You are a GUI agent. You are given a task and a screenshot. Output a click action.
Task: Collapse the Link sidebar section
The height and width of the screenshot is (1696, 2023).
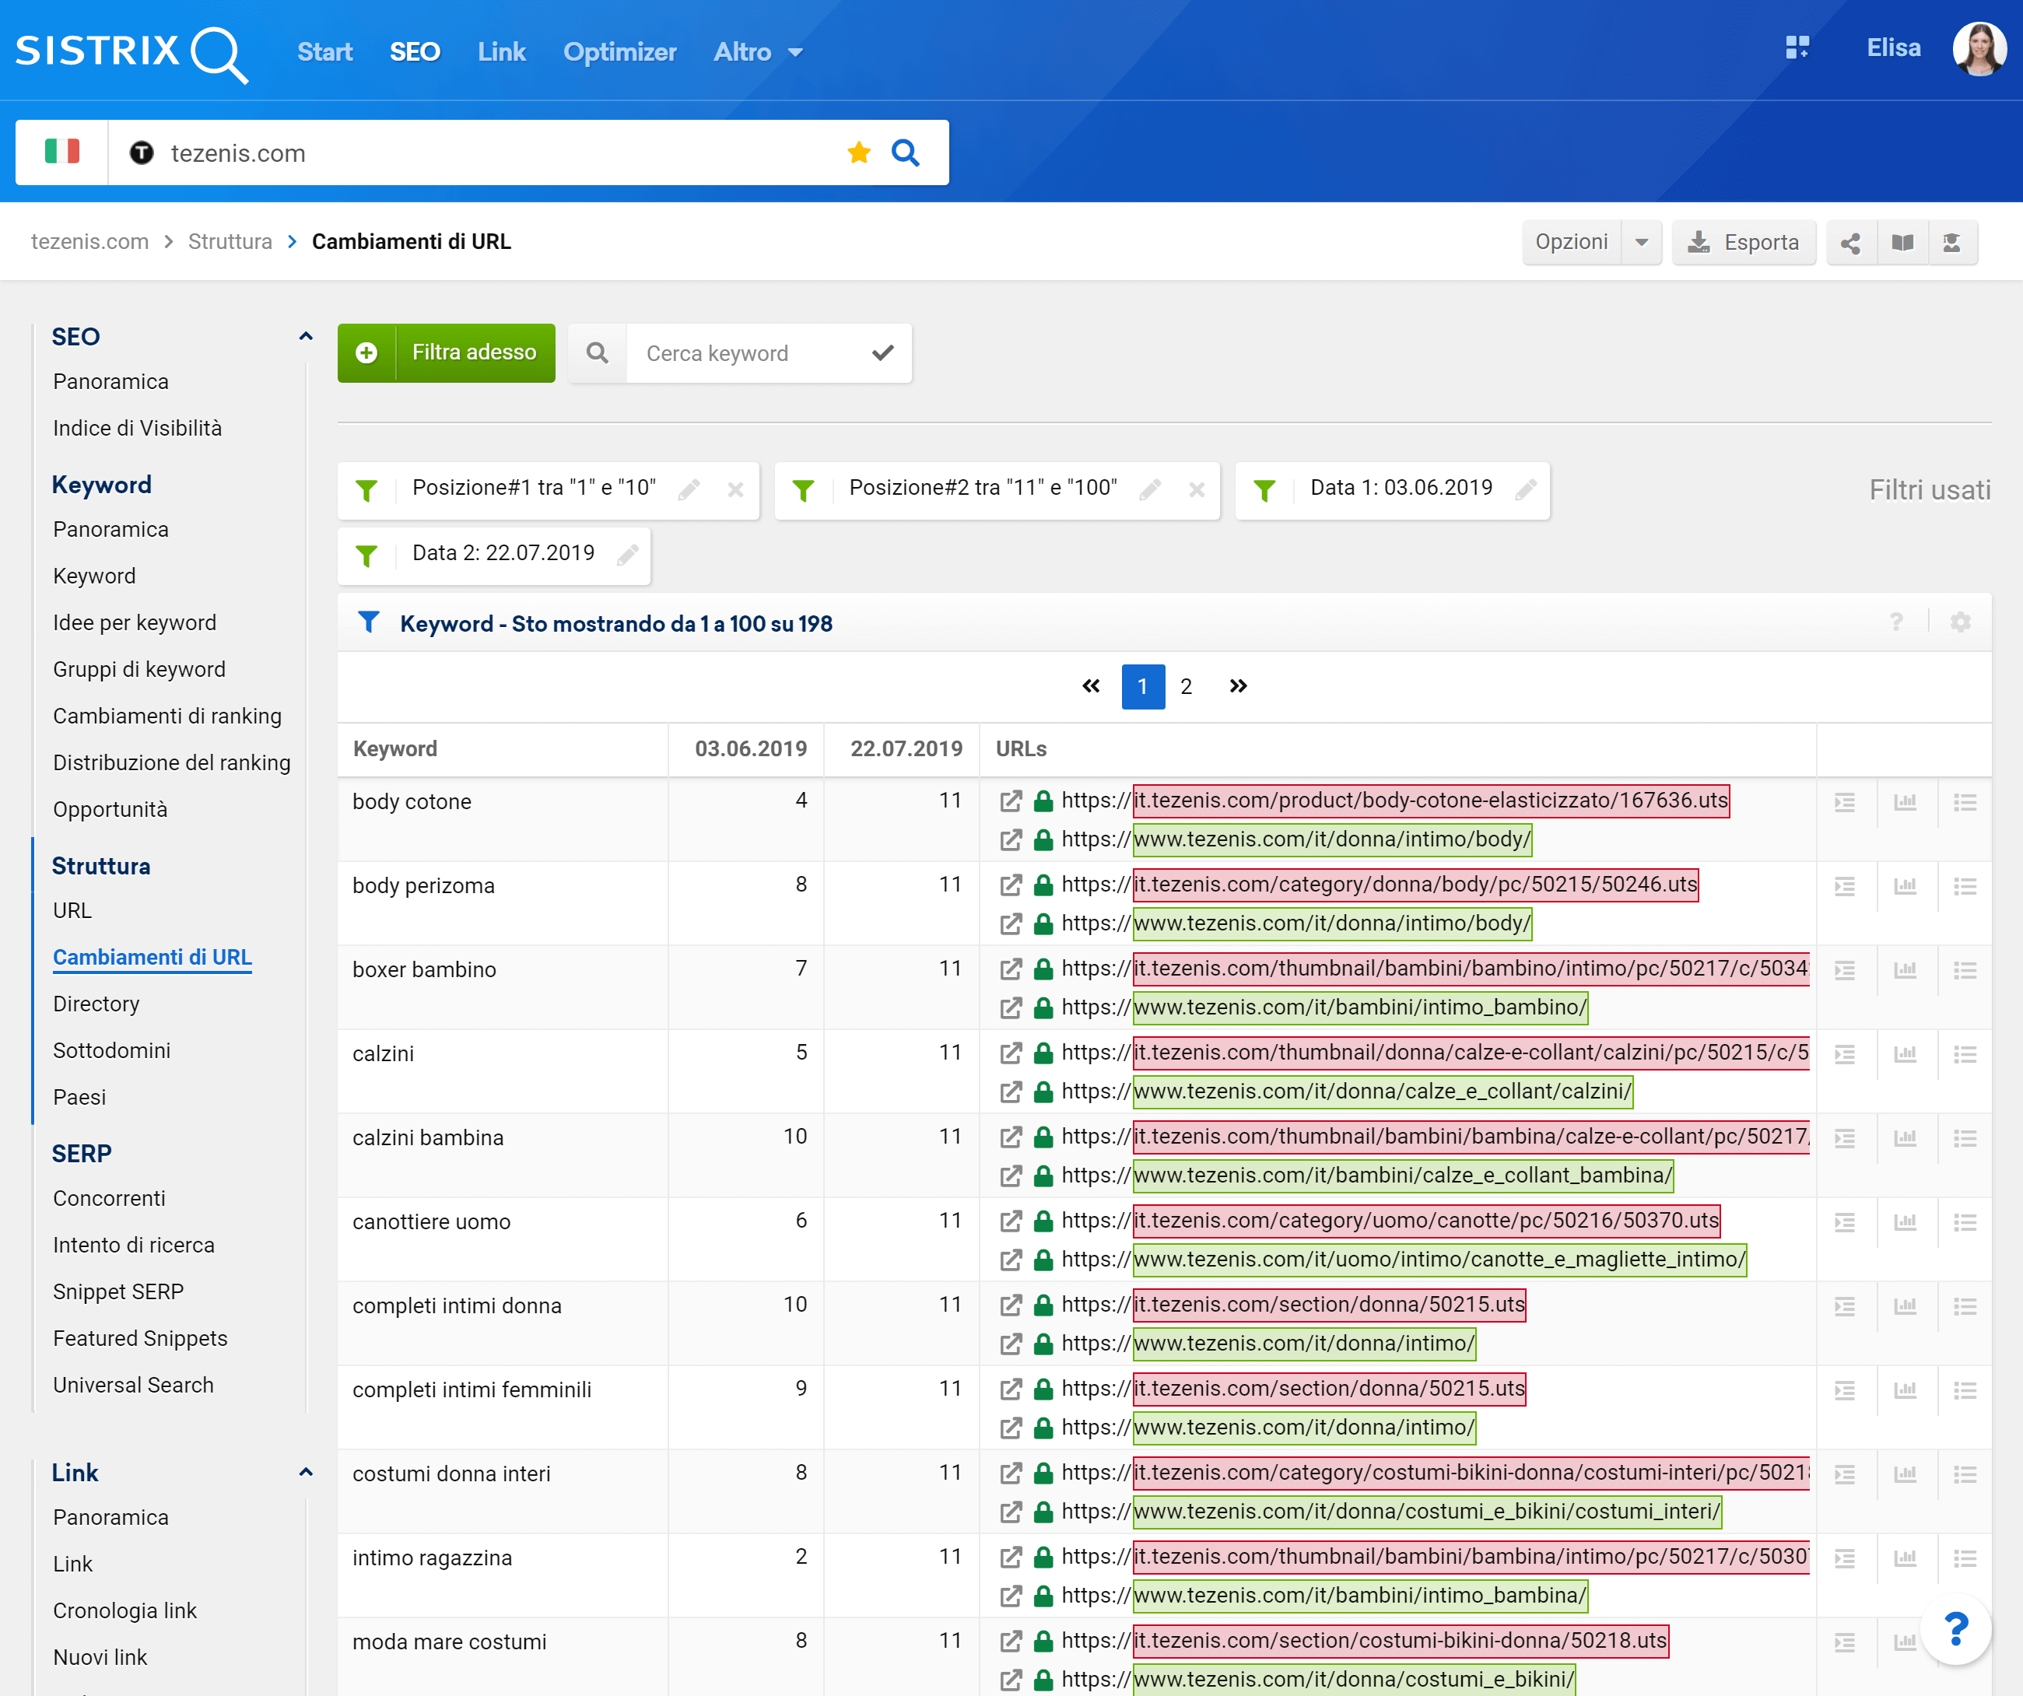coord(305,1473)
